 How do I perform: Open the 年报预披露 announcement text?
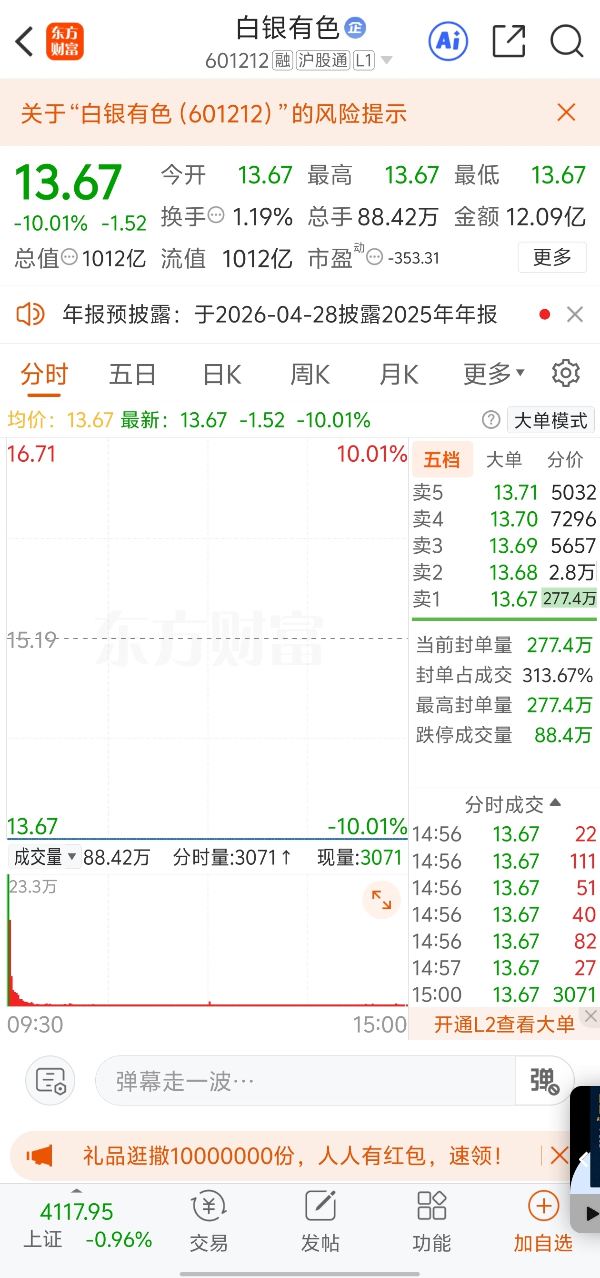[x=280, y=314]
